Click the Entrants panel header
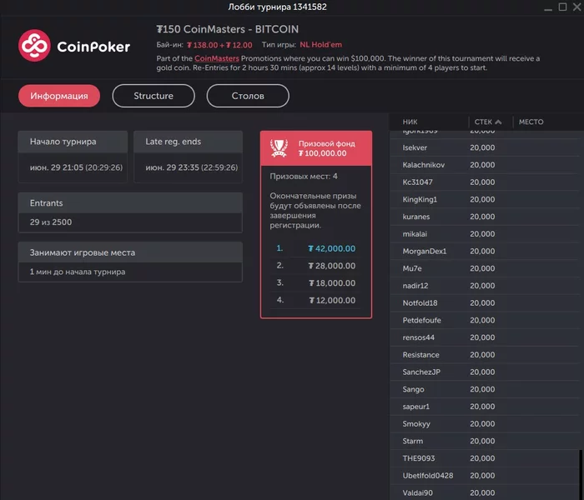This screenshot has height=500, width=584. (130, 203)
